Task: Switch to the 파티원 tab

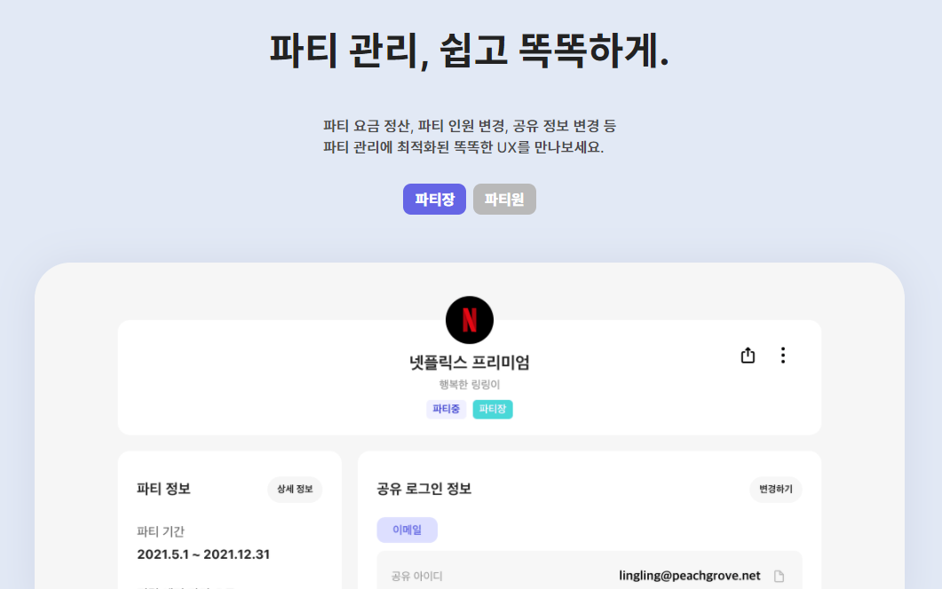Action: coord(504,200)
